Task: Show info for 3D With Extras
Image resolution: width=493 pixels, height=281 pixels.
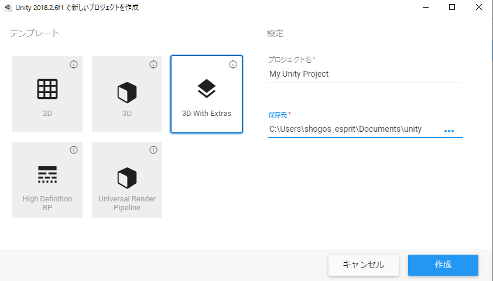Action: click(x=233, y=64)
